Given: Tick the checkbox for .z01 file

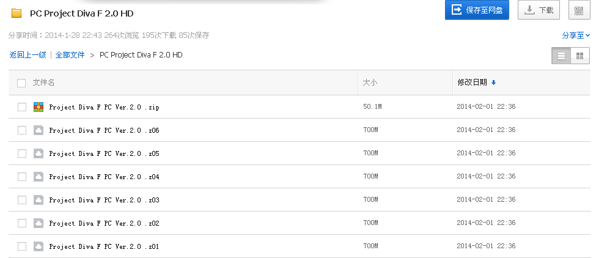Looking at the screenshot, I should tap(22, 246).
